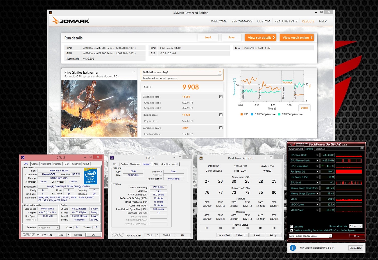Open the WELCOME tab in 3DMark
This screenshot has width=378, height=260.
[219, 21]
